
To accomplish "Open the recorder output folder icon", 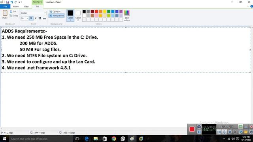I will tap(246, 132).
